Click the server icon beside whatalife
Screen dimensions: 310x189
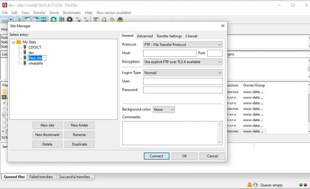[25, 63]
